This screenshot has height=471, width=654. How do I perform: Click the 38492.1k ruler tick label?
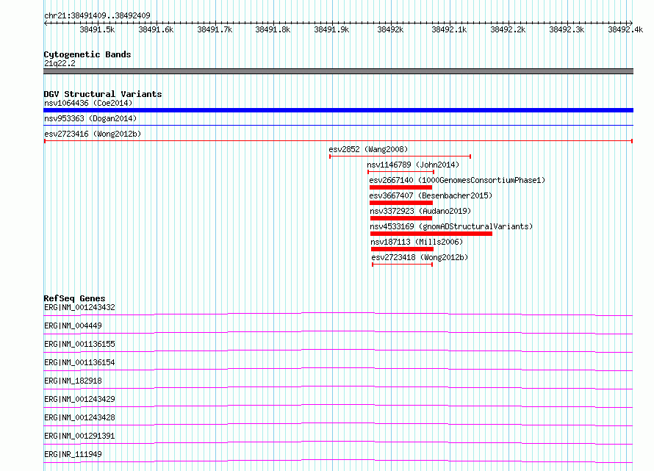449,29
